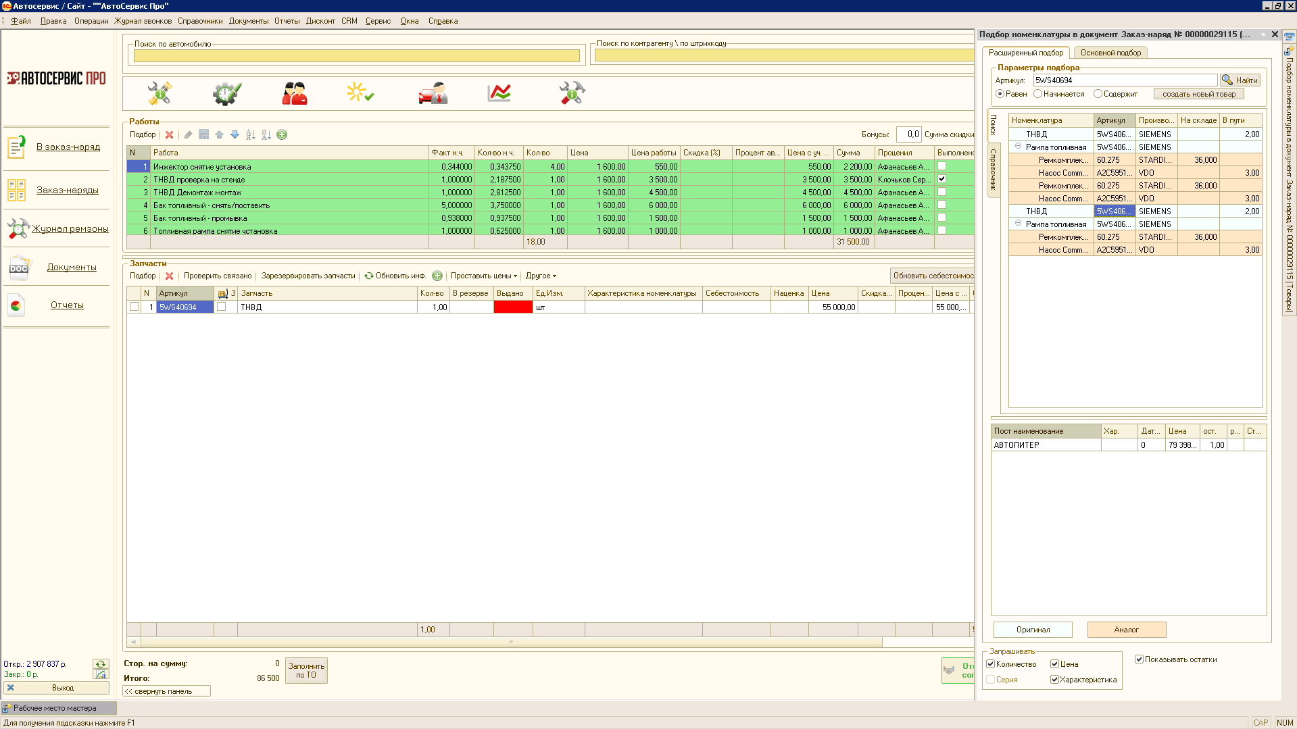This screenshot has width=1297, height=729.
Task: Click the red delete X in Работы toolbar
Action: pos(170,135)
